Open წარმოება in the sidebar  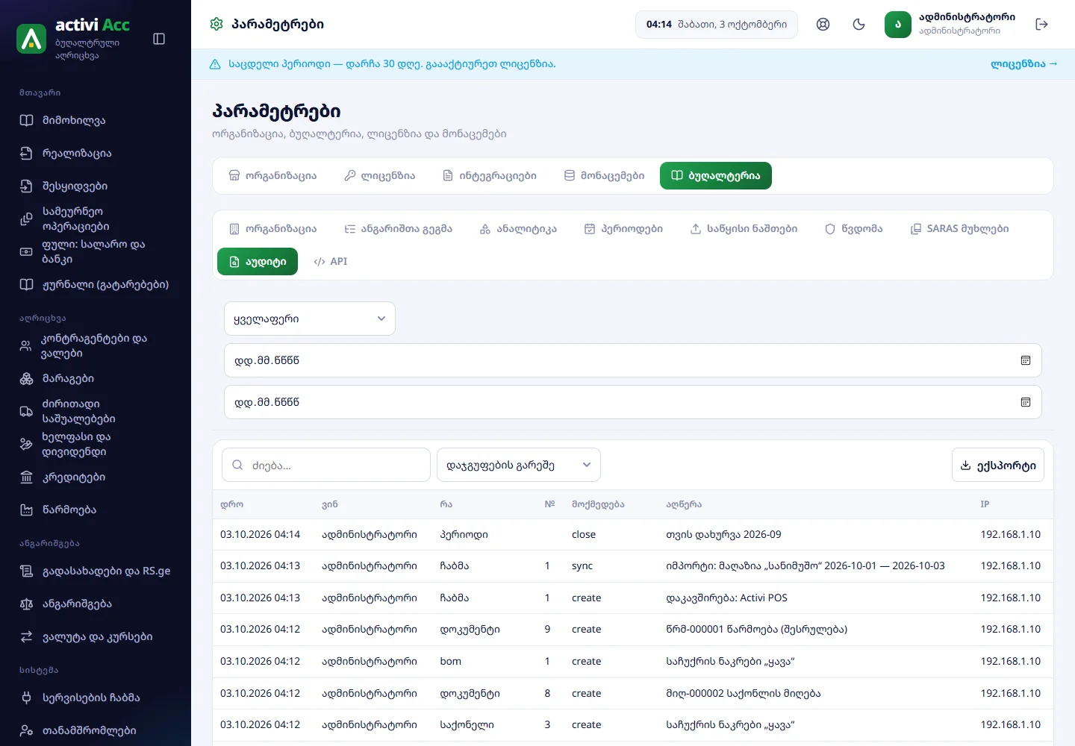click(96, 510)
